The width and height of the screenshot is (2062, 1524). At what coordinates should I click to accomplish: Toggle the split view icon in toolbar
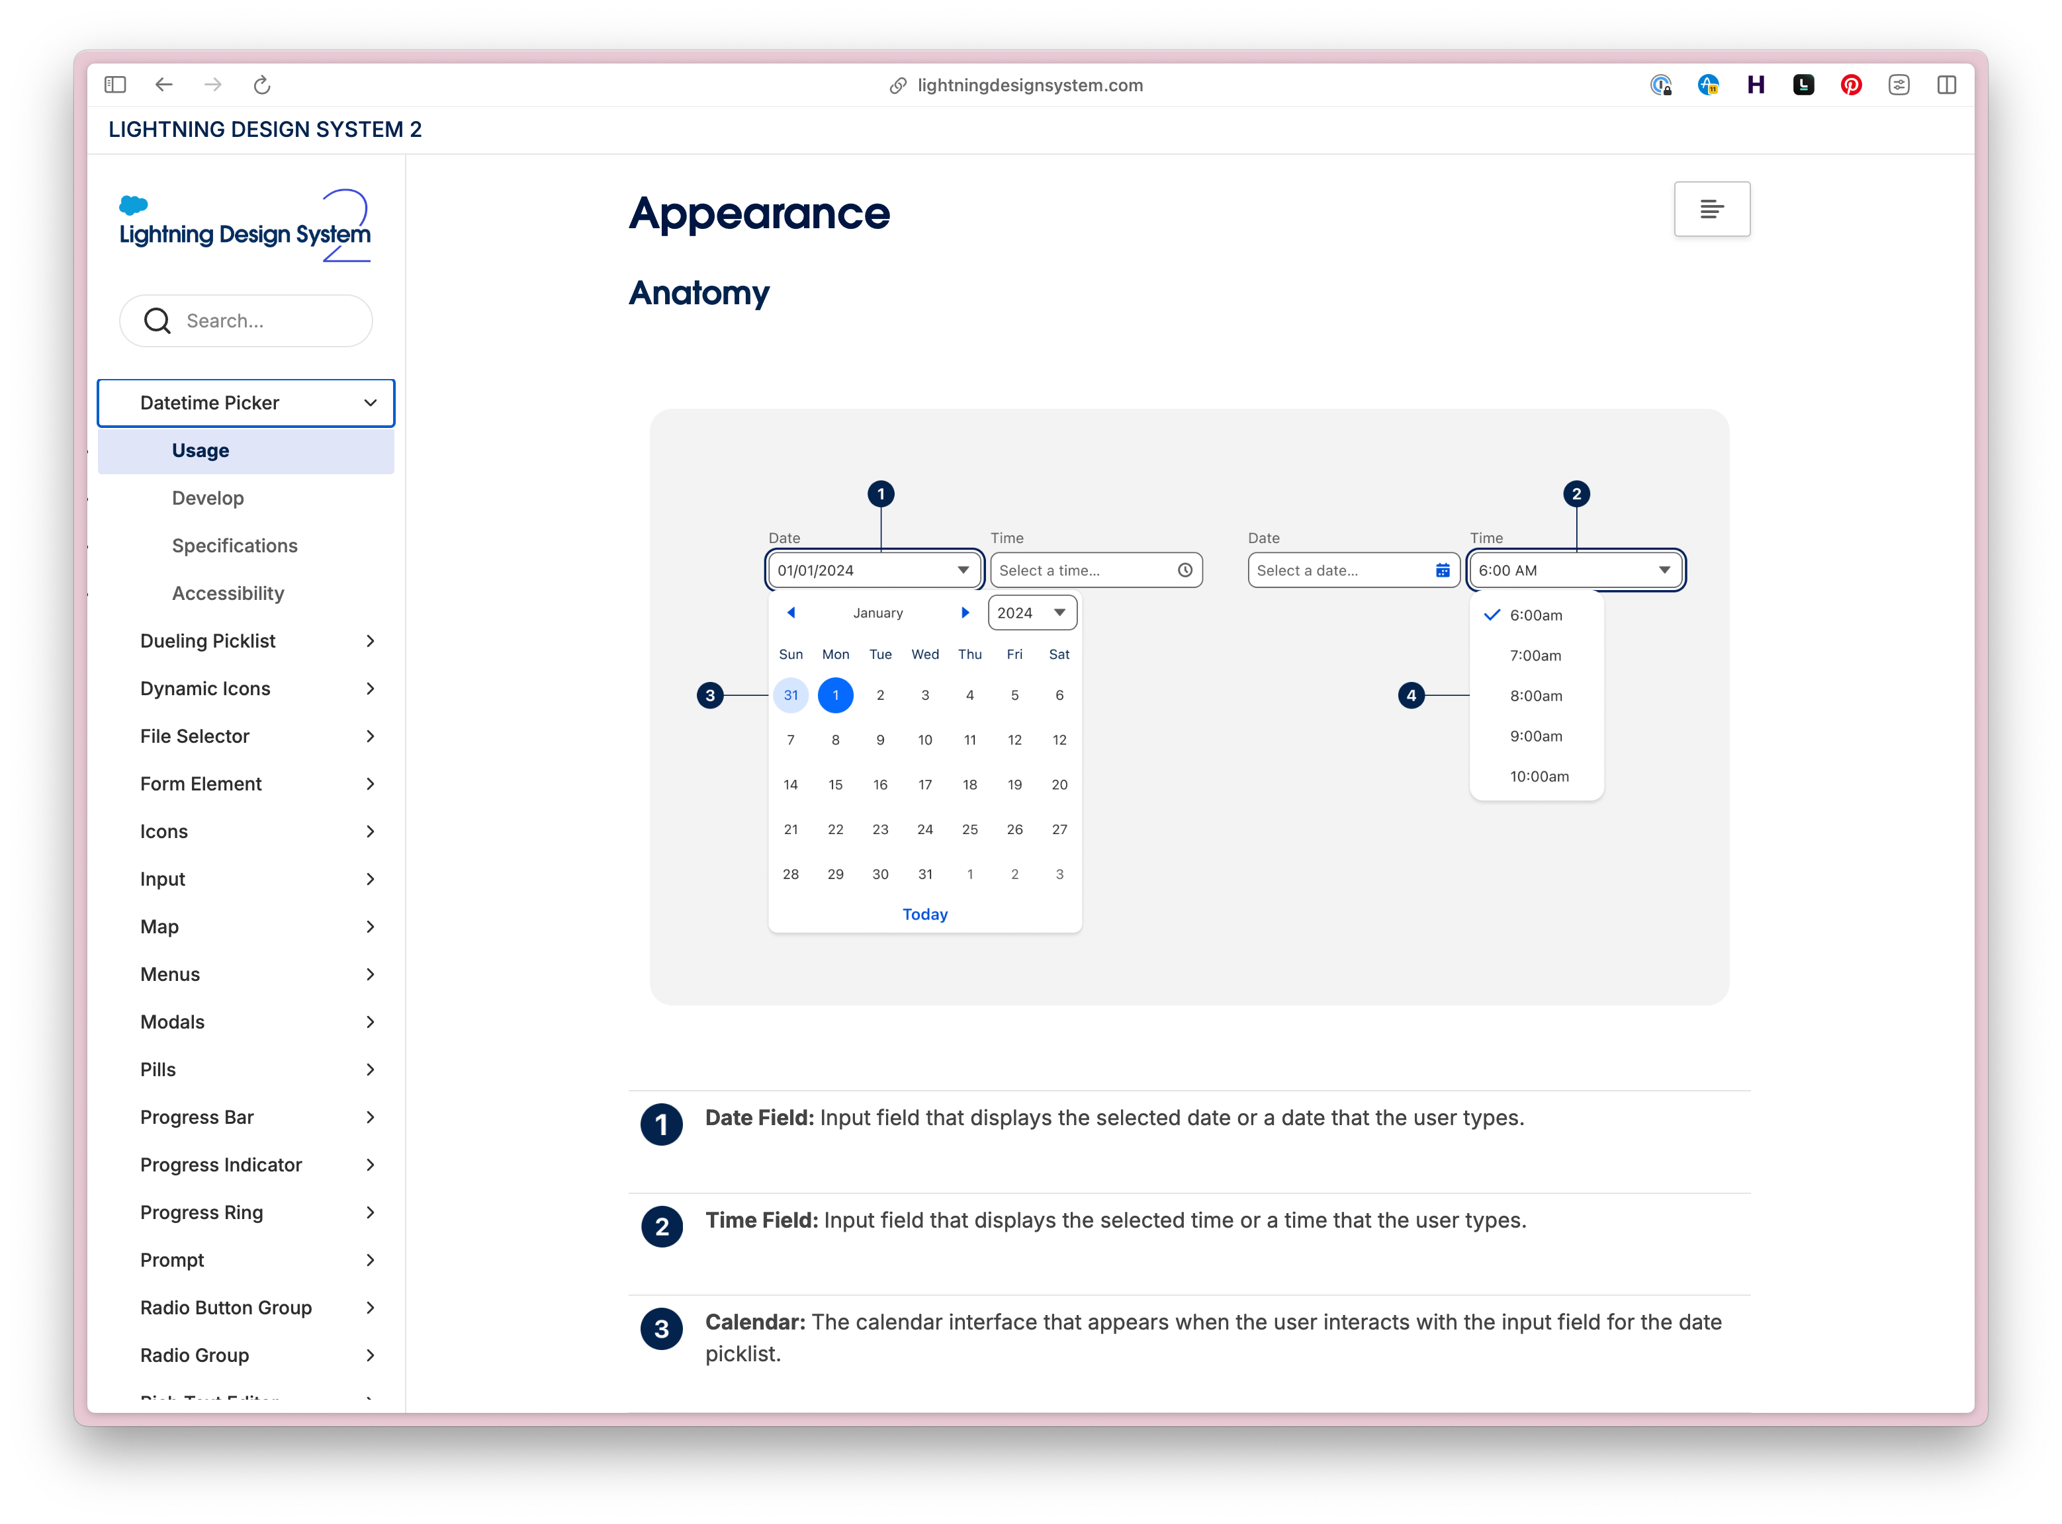coord(1947,85)
